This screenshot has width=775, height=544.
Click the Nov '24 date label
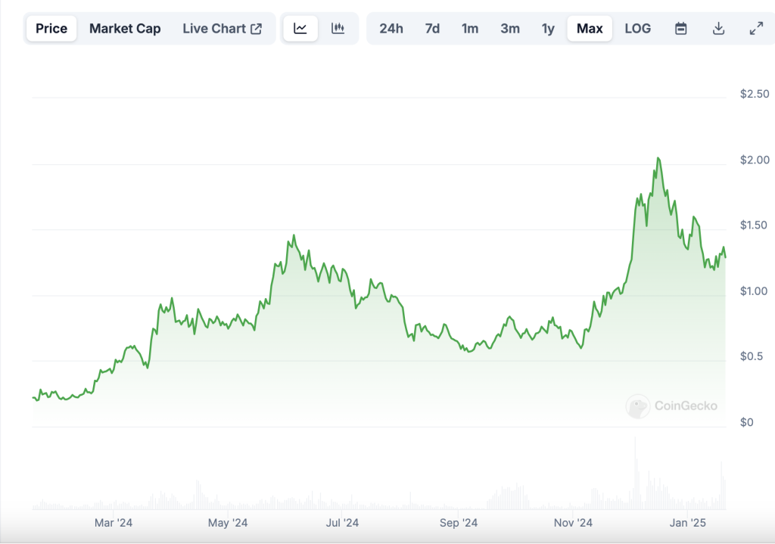[573, 523]
